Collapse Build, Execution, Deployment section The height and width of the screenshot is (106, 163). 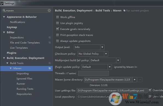tap(4, 58)
